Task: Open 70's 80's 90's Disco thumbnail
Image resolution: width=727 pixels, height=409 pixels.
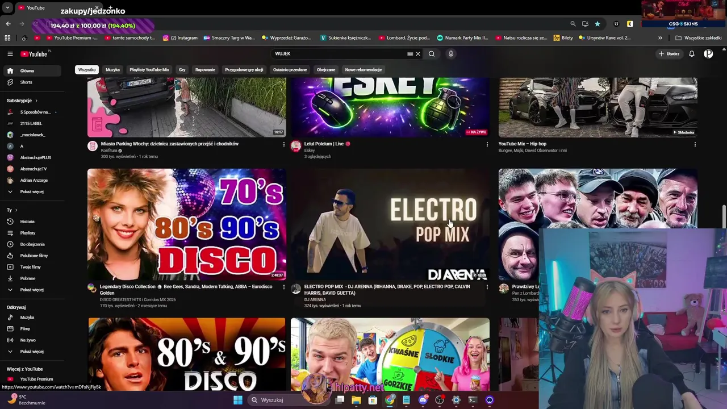Action: click(187, 224)
